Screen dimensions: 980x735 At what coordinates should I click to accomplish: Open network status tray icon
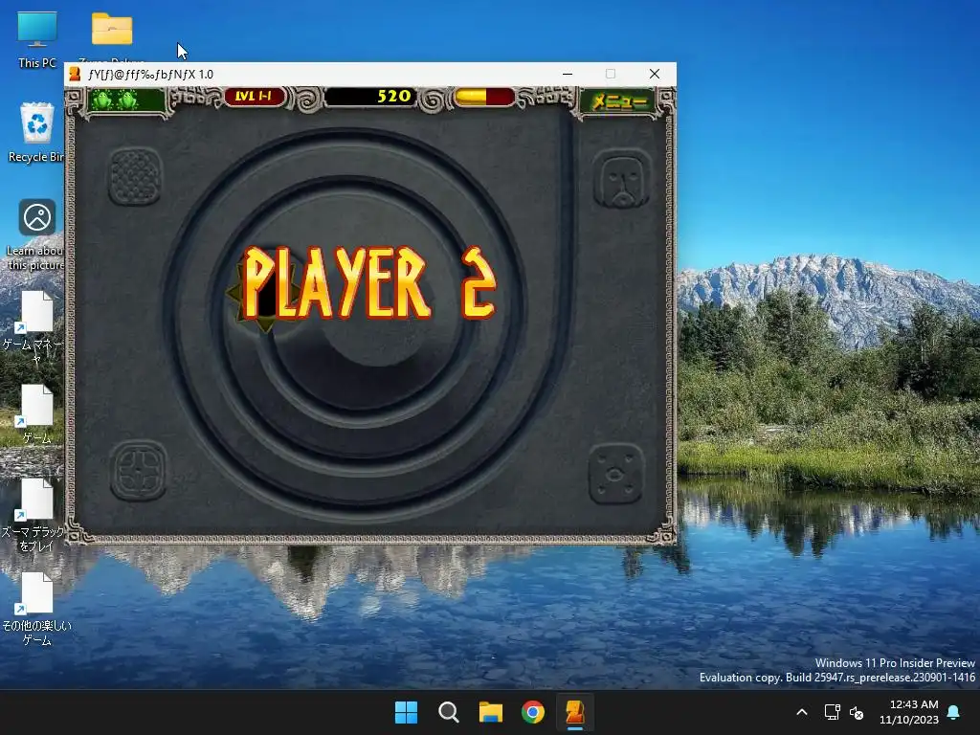pyautogui.click(x=832, y=712)
